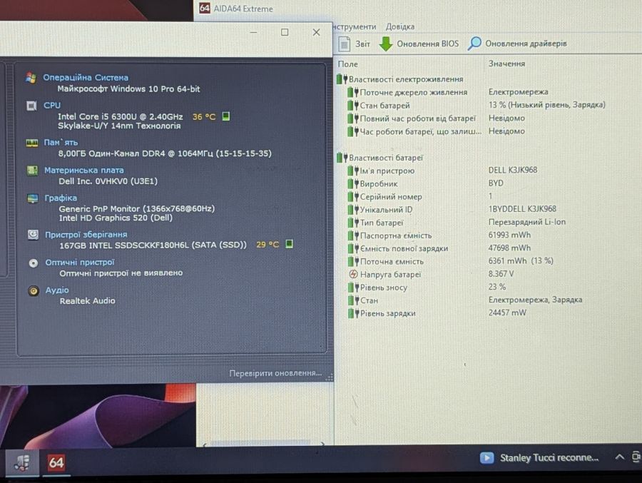Select the Властивості батареї group row
The image size is (642, 483).
tap(380, 158)
